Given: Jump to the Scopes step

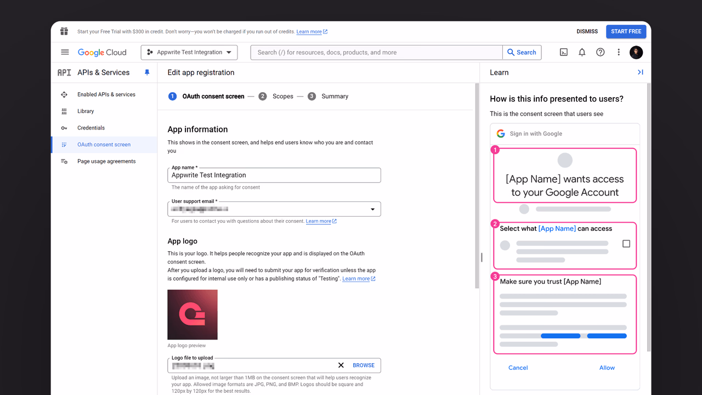Looking at the screenshot, I should [x=276, y=96].
